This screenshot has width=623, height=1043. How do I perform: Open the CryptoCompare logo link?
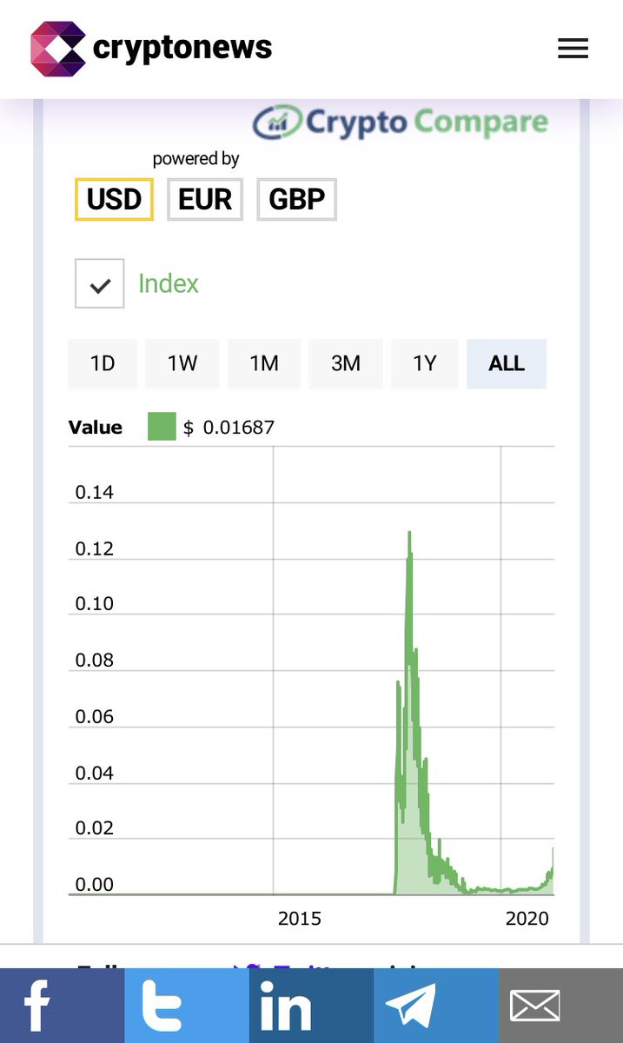(401, 123)
